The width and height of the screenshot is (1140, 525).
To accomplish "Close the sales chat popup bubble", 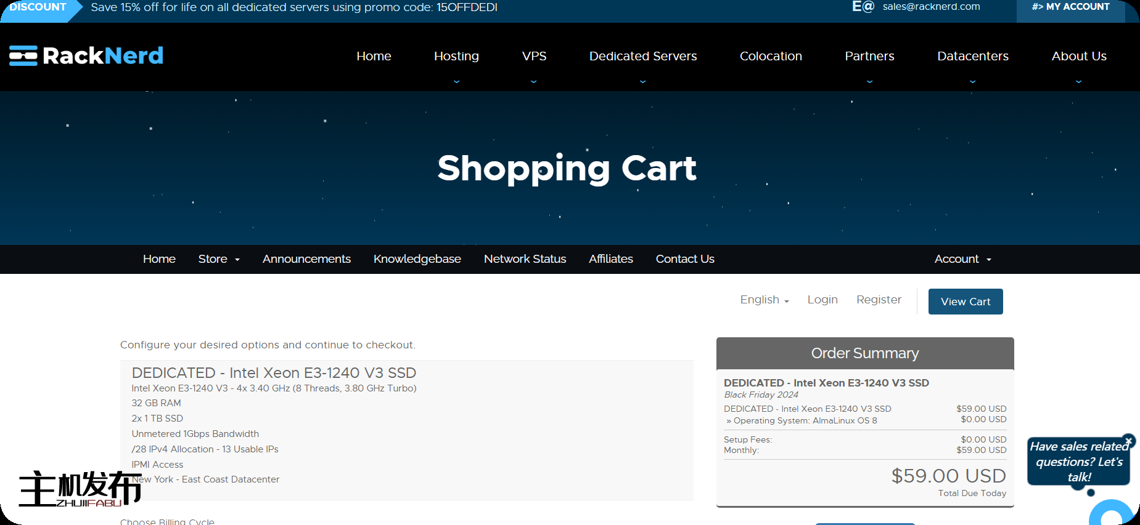I will [x=1128, y=441].
